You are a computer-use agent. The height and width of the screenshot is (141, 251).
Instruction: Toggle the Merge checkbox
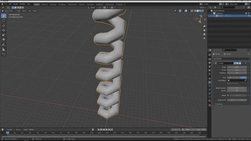[x=228, y=96]
